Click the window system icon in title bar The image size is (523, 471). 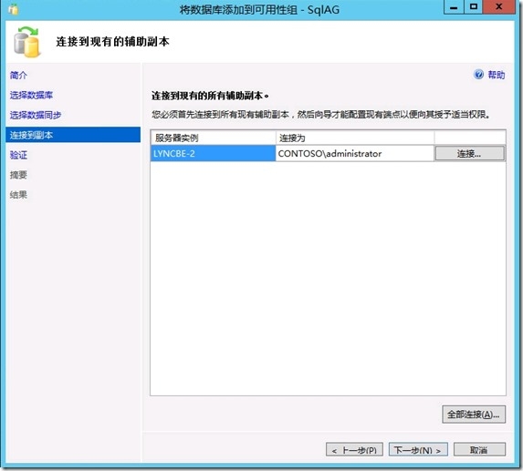[x=14, y=9]
